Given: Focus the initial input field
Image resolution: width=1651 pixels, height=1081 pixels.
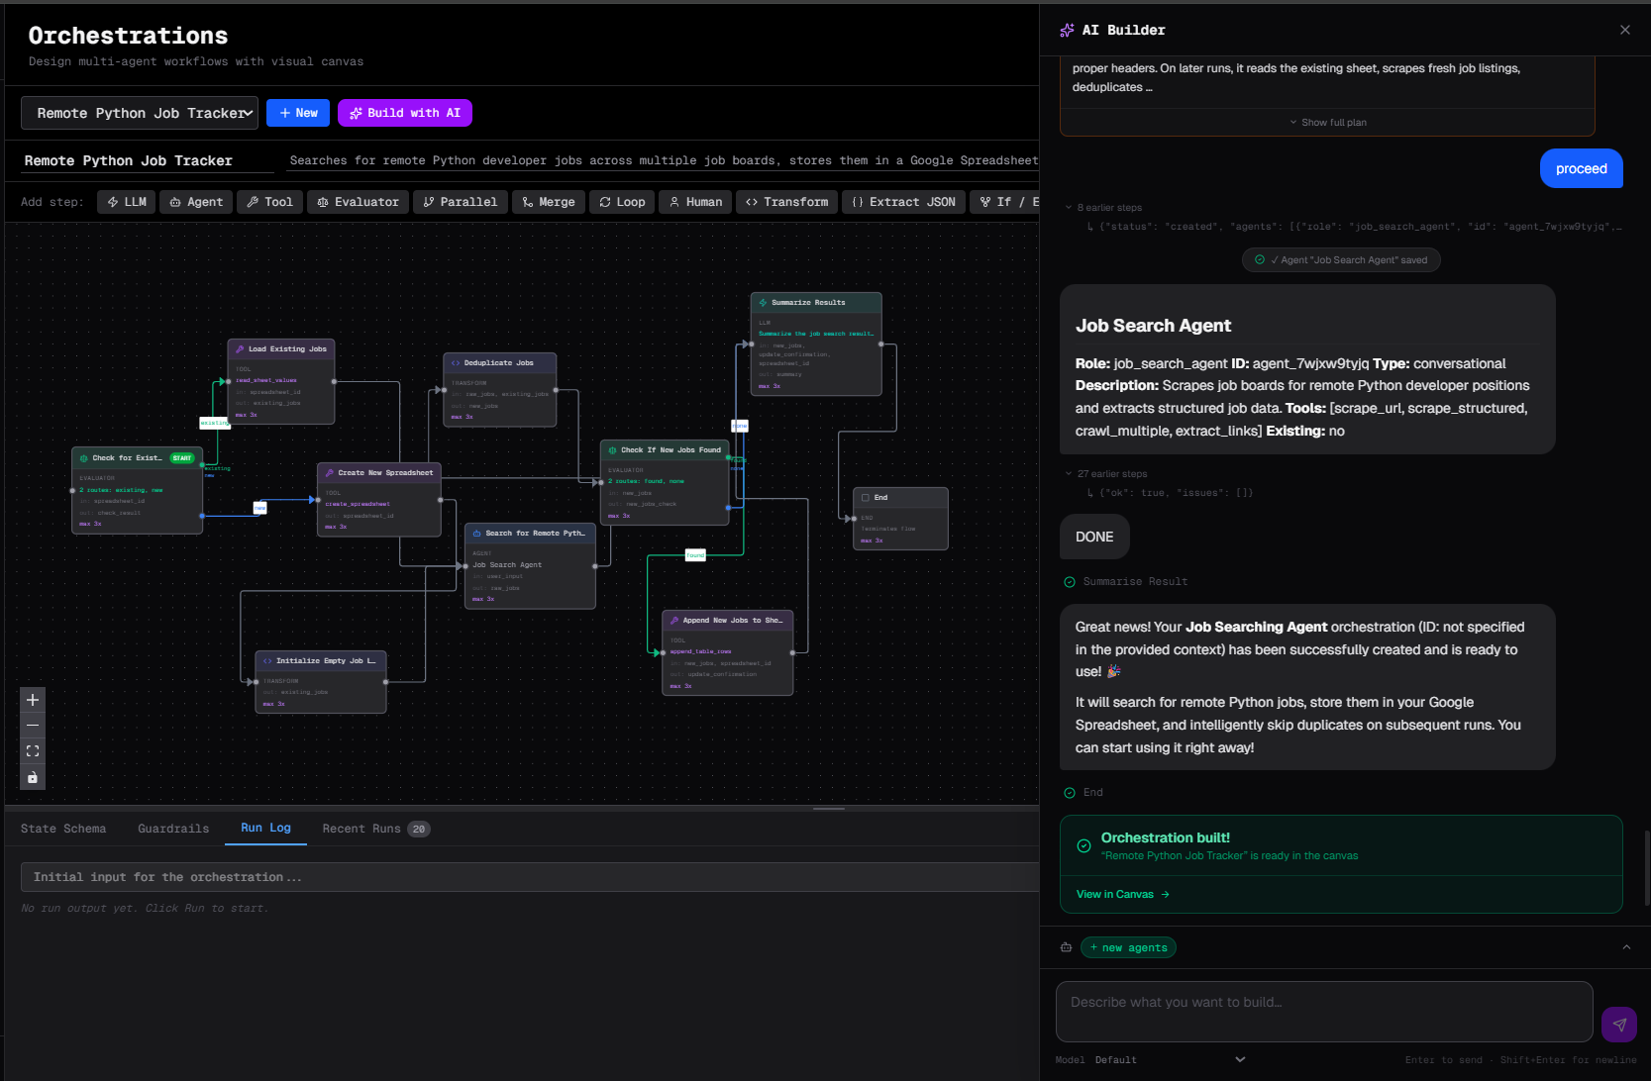Looking at the screenshot, I should pyautogui.click(x=530, y=877).
